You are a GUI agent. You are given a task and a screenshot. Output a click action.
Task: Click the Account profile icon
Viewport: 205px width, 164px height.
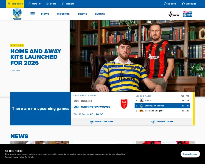(183, 4)
